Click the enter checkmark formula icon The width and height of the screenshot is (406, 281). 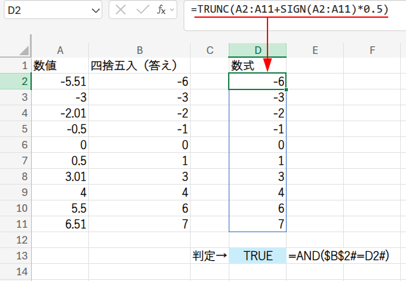tap(142, 11)
